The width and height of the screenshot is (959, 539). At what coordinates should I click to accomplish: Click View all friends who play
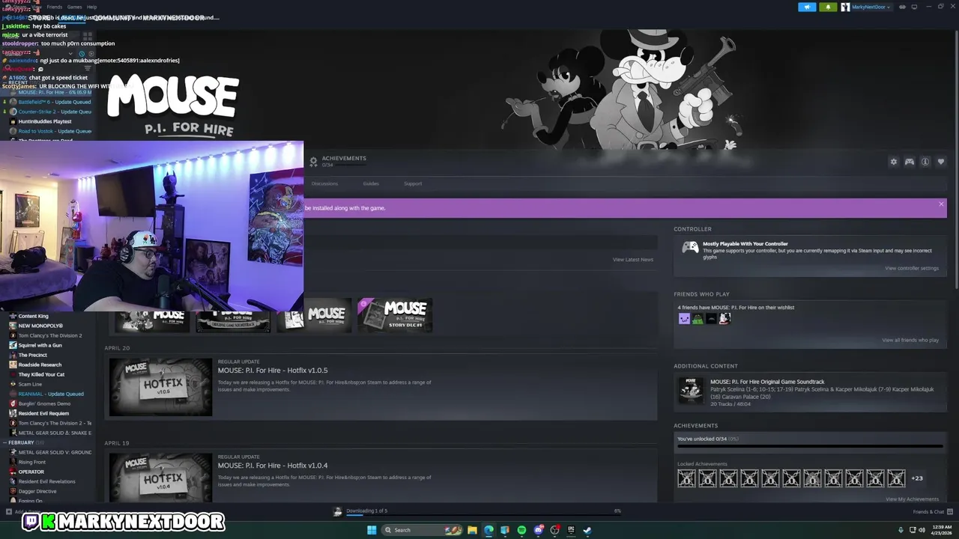pos(910,340)
